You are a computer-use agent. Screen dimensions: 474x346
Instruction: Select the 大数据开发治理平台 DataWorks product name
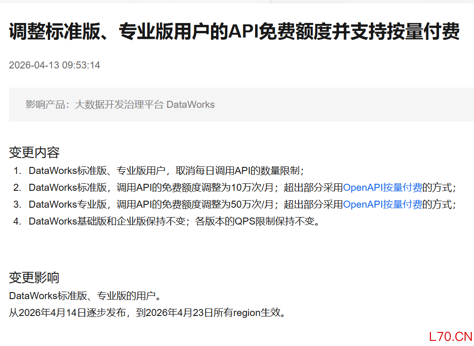point(145,105)
